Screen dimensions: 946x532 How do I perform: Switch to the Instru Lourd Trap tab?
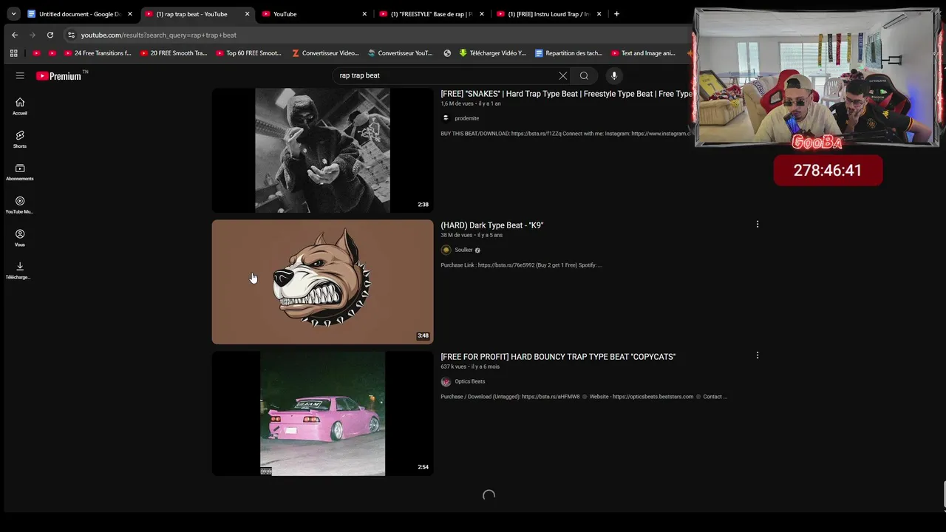[x=549, y=14]
